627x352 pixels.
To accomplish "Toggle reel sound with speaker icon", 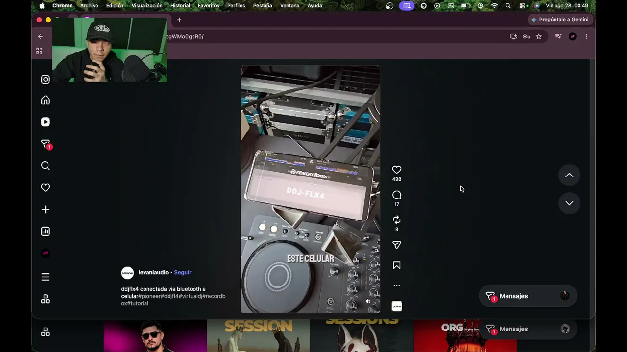I will tap(368, 301).
